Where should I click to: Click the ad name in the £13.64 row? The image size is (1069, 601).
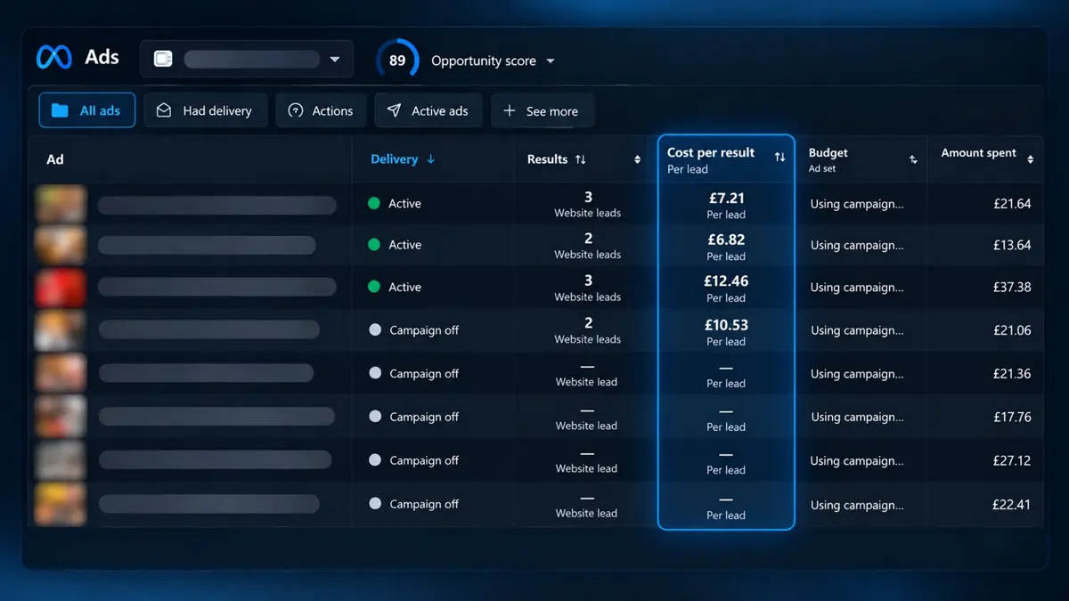click(207, 246)
